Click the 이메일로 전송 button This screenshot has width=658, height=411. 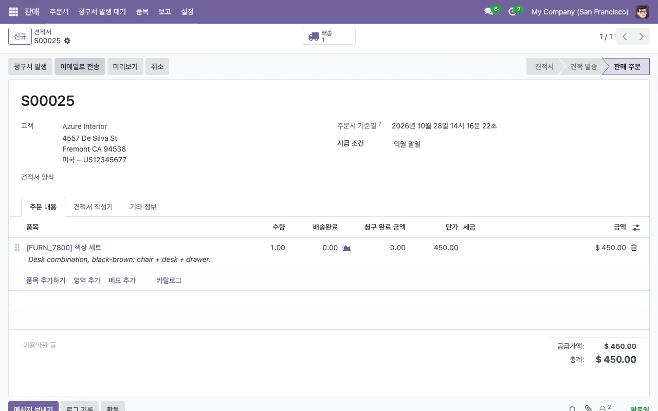pos(80,67)
